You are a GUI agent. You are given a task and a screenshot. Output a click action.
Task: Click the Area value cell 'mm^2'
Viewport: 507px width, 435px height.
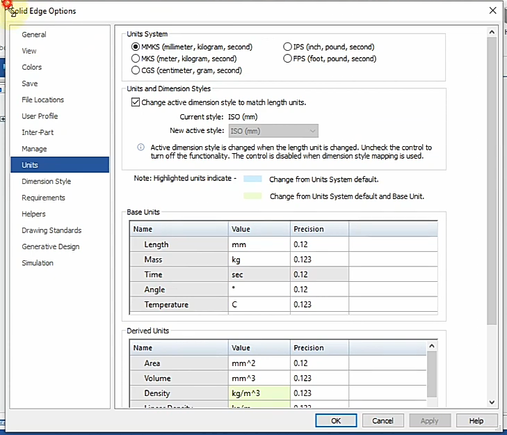pos(259,363)
